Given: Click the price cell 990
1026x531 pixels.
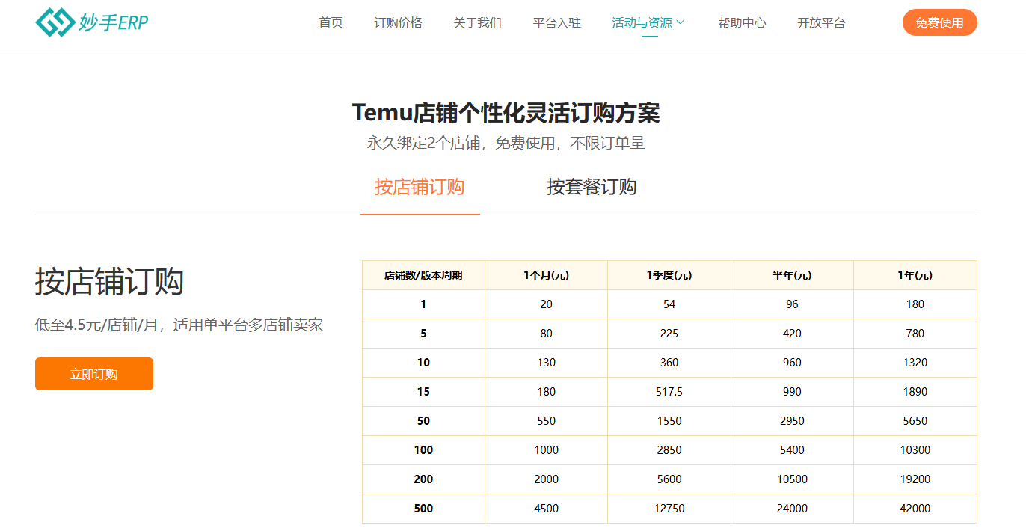Looking at the screenshot, I should (792, 392).
